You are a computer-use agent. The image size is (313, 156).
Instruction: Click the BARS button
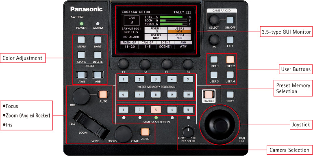click(x=98, y=40)
